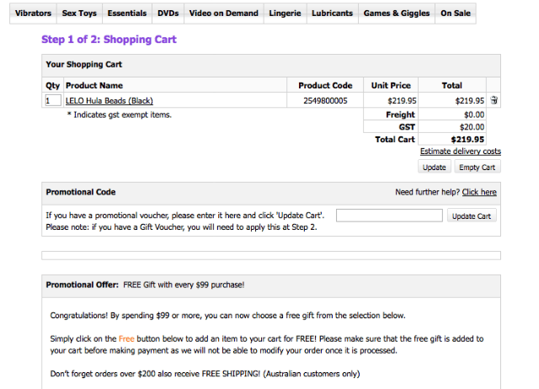Screen dimensions: 539x389
Task: View the On Sale tab
Action: [x=456, y=13]
